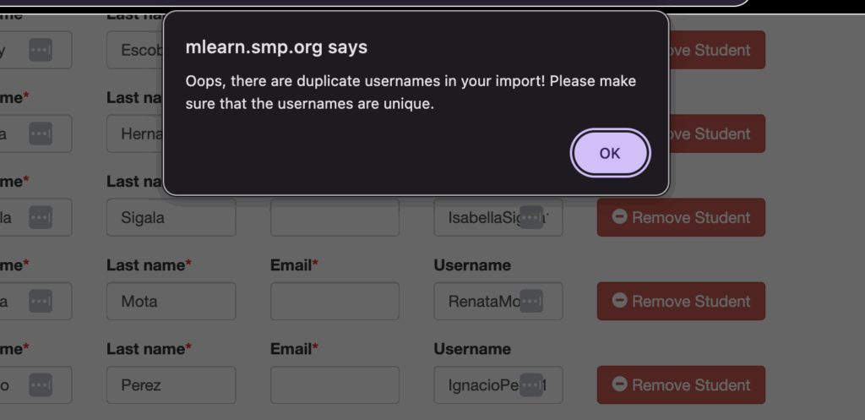
Task: Click autofill icon in Escob row first name field
Action: pyautogui.click(x=41, y=50)
